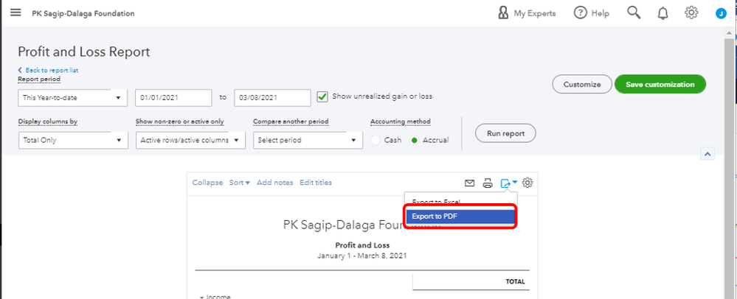Click the date range January 1 - March 8, 2021
737x299 pixels.
[362, 256]
